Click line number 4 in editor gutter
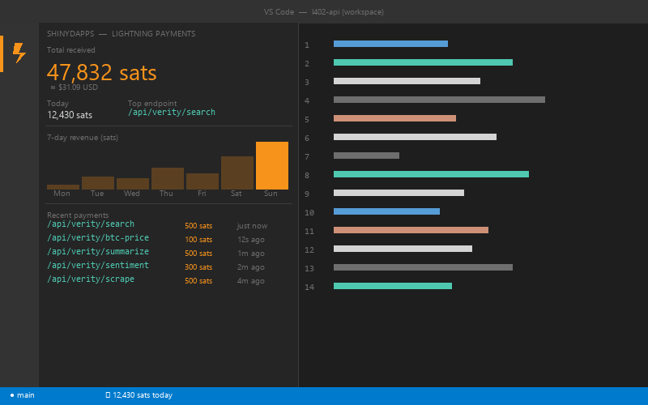Image resolution: width=648 pixels, height=405 pixels. click(x=307, y=100)
